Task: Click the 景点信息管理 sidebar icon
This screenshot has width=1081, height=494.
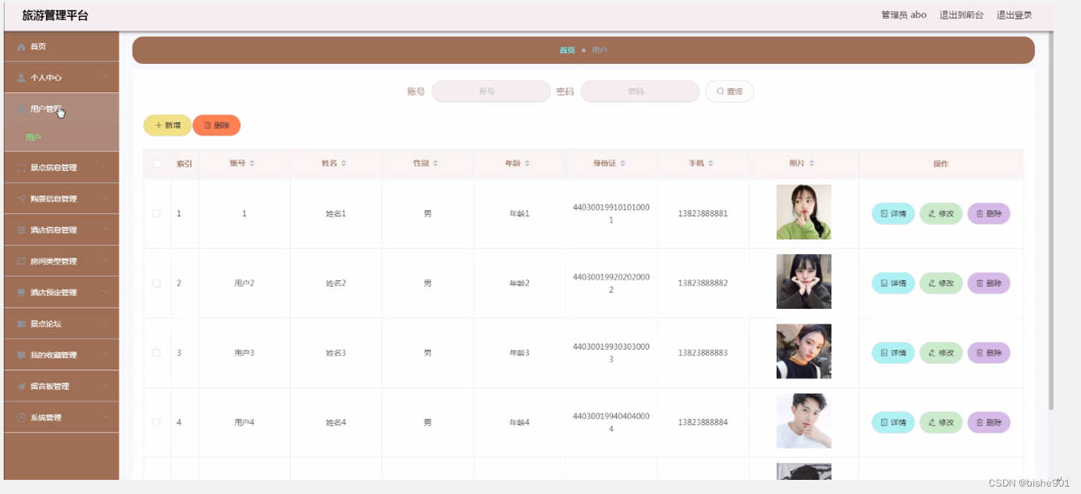Action: 22,168
